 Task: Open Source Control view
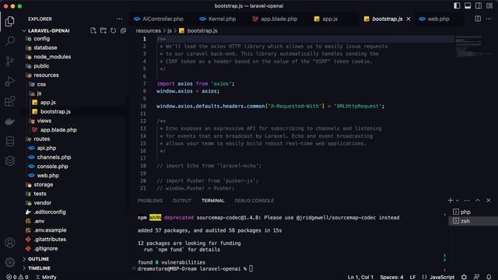pyautogui.click(x=10, y=61)
